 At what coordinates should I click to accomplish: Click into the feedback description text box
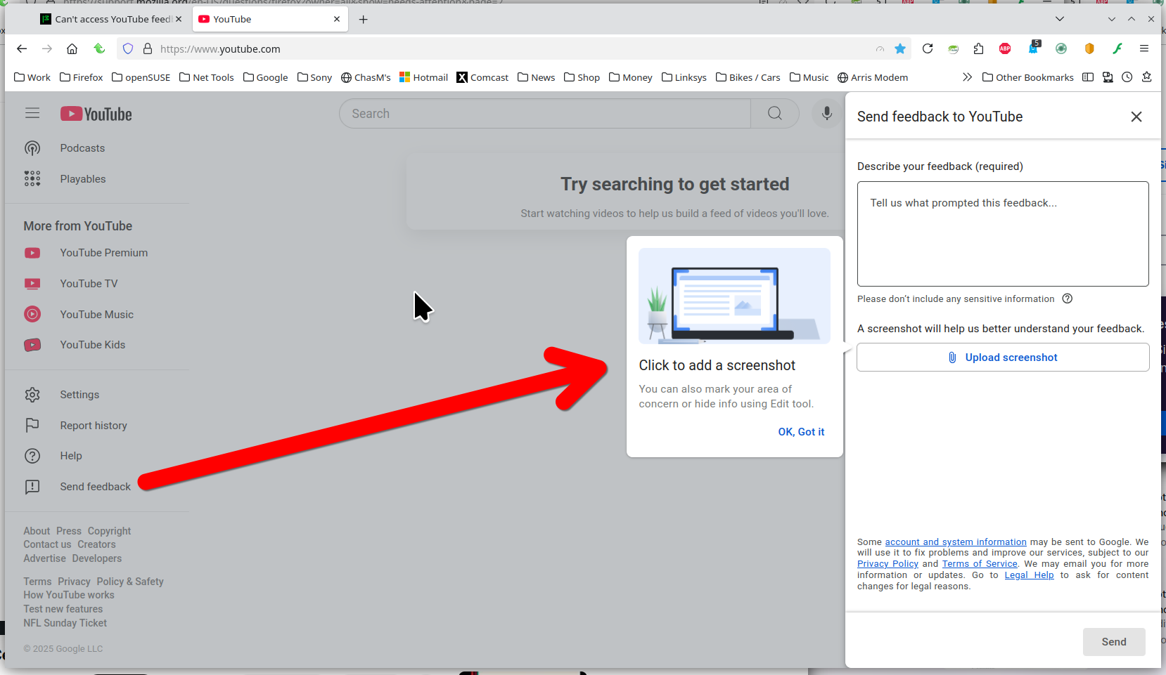[1003, 234]
